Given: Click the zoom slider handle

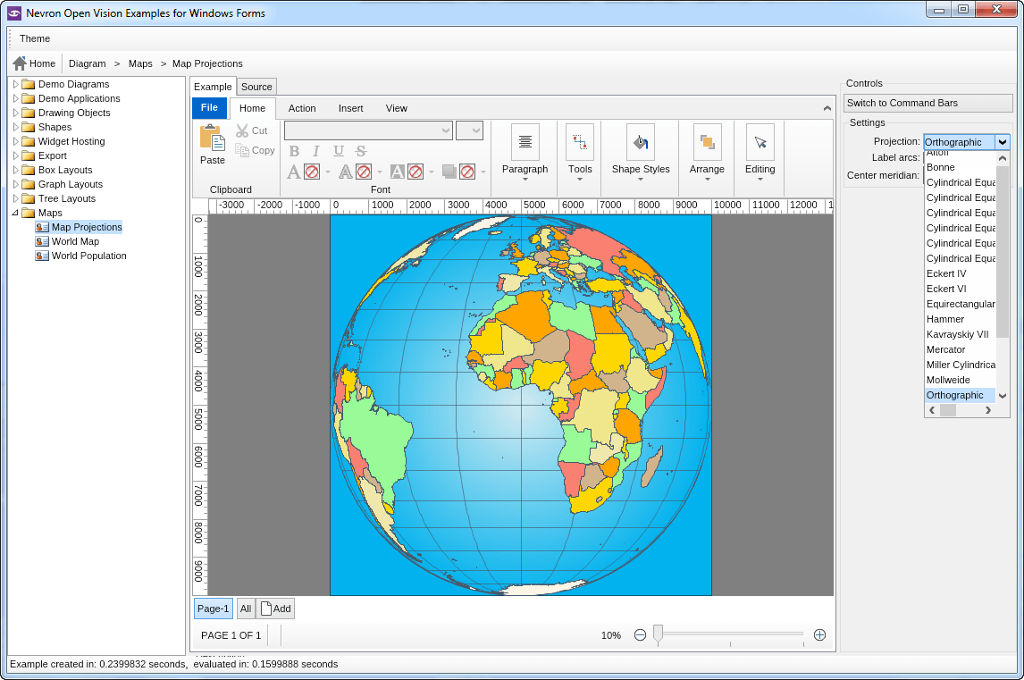Looking at the screenshot, I should (x=659, y=634).
